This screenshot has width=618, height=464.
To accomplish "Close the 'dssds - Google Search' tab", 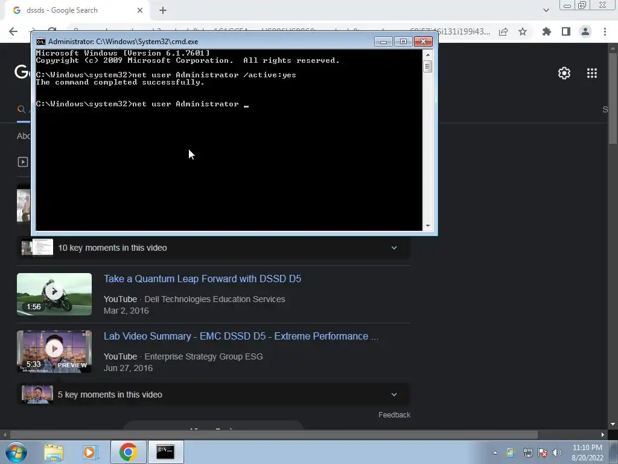I will click(x=140, y=10).
